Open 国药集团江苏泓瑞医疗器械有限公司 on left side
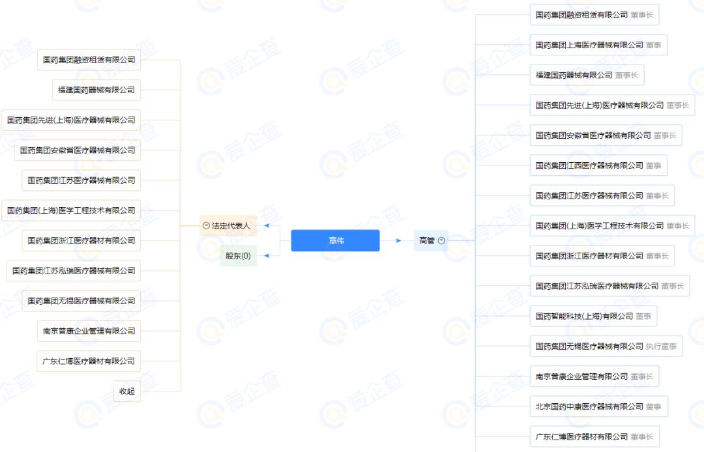This screenshot has width=704, height=452. coord(74,270)
